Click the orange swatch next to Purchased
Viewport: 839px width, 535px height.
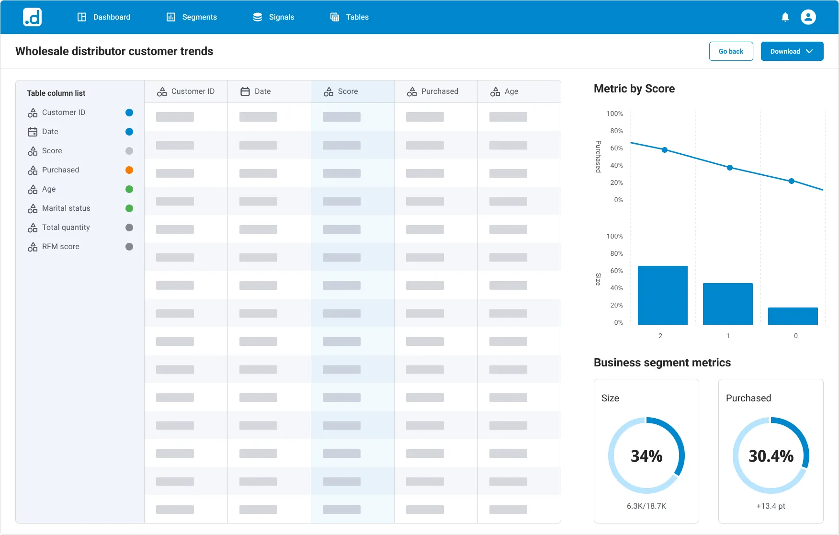[x=129, y=170]
